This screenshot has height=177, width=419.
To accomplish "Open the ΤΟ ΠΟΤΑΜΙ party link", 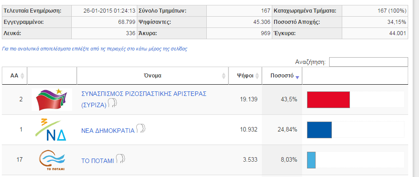I will pos(98,161).
